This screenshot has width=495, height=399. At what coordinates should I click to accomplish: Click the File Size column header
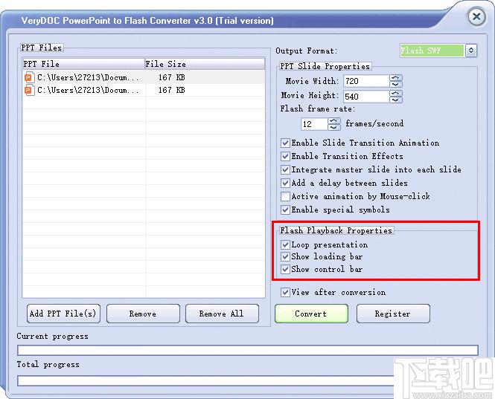[x=205, y=64]
